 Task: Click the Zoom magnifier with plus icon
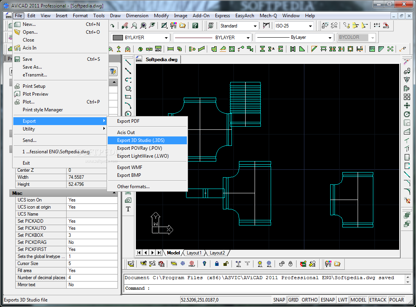134,26
